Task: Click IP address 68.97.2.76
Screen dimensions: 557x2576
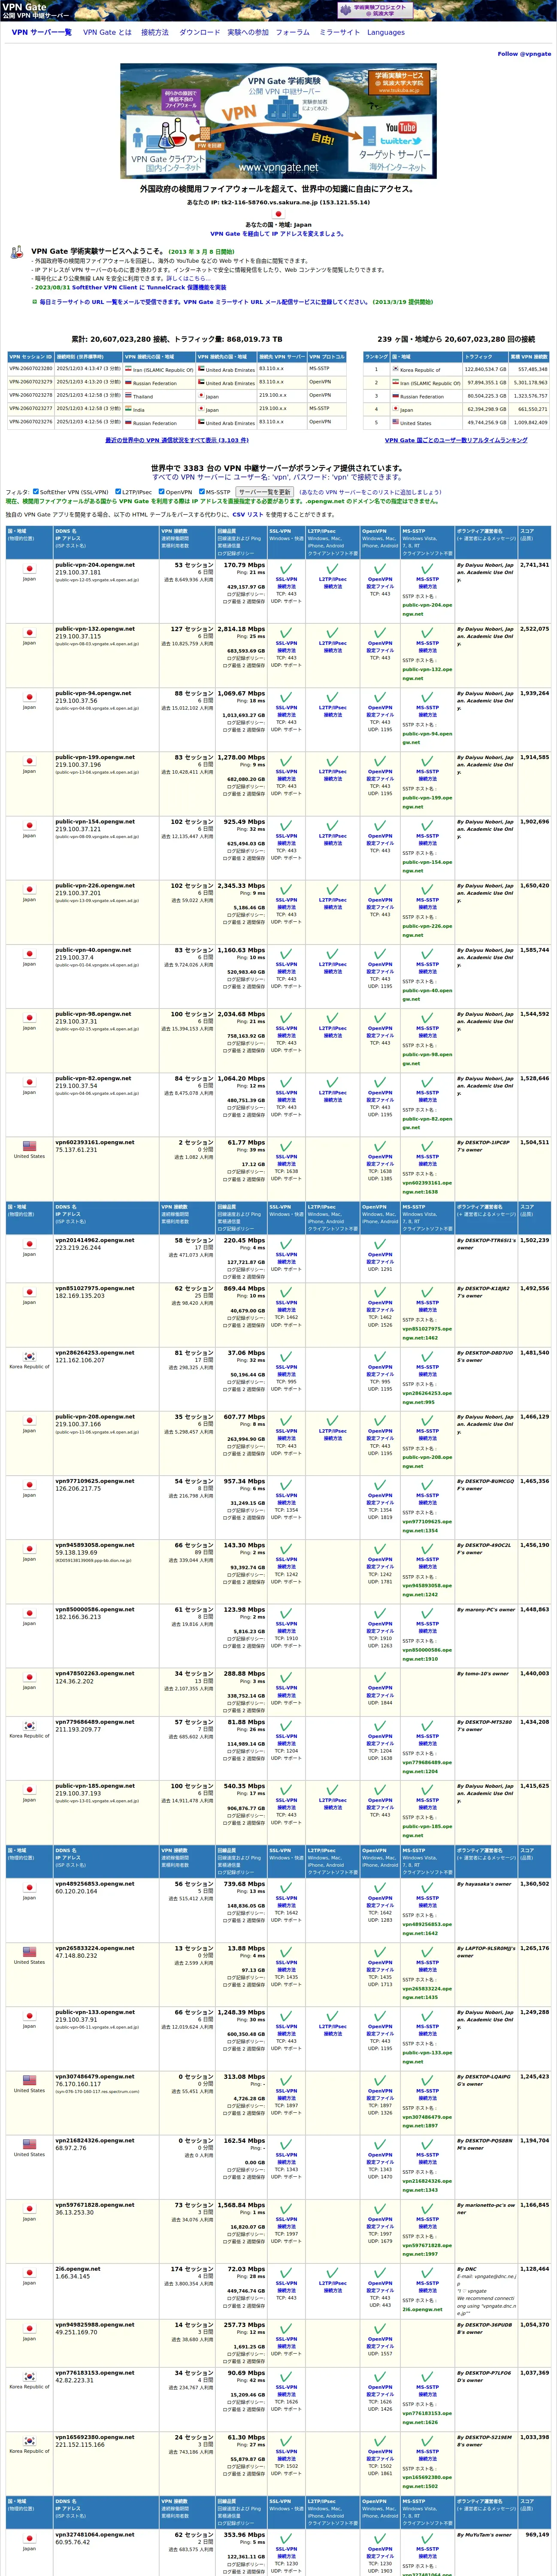Action: (71, 2148)
